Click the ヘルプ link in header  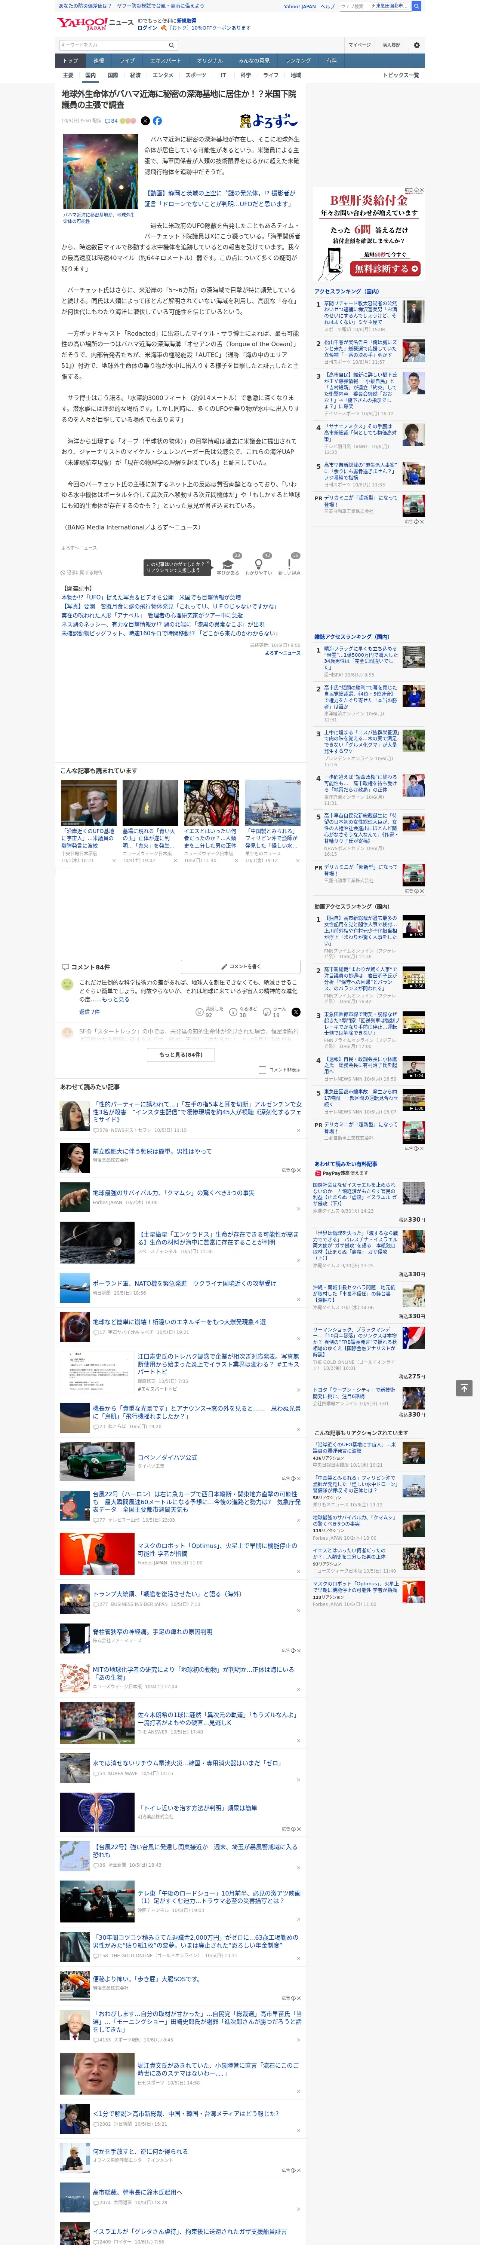coord(327,6)
